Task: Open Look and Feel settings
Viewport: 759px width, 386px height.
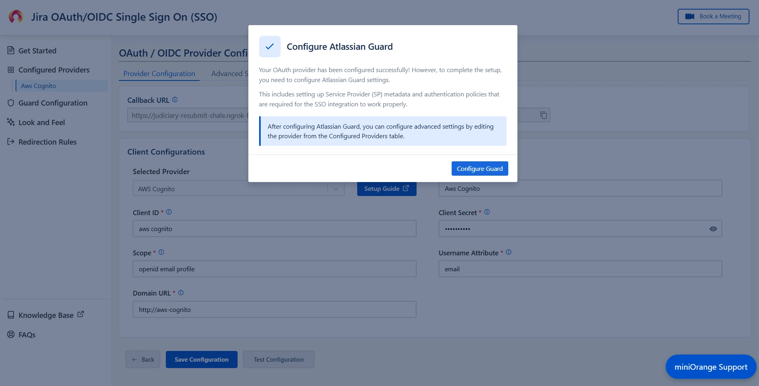Action: [41, 122]
